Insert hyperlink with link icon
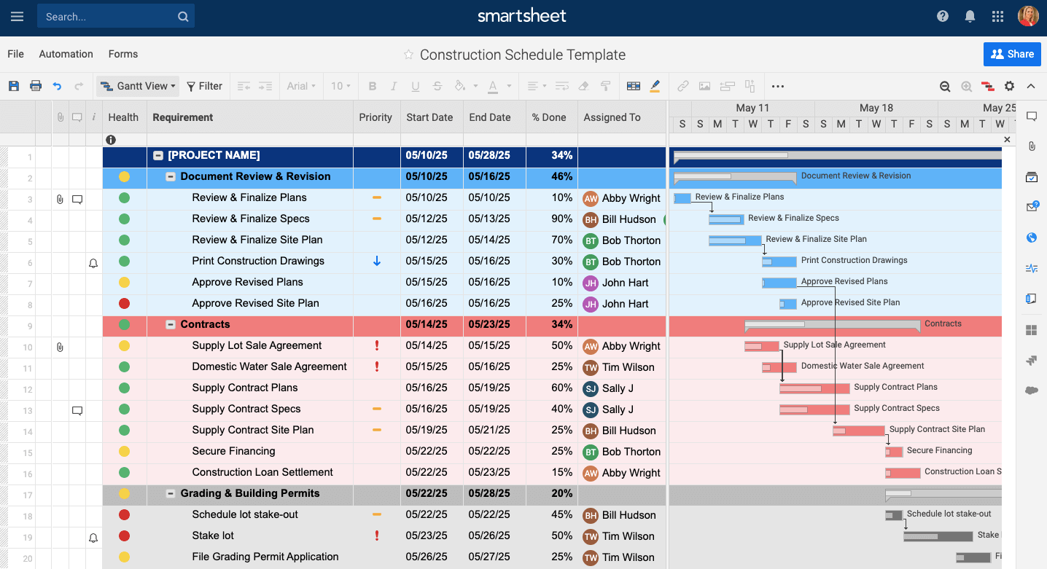 [x=683, y=86]
